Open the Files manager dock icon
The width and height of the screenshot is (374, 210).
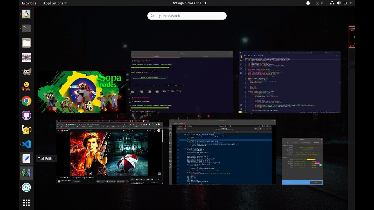pyautogui.click(x=26, y=43)
